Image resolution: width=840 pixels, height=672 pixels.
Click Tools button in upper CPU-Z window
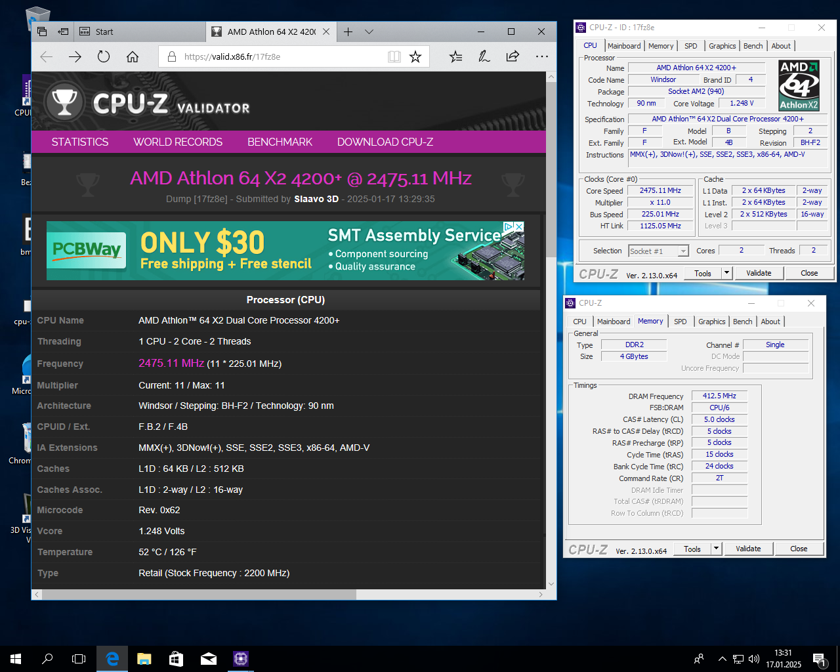pyautogui.click(x=703, y=273)
